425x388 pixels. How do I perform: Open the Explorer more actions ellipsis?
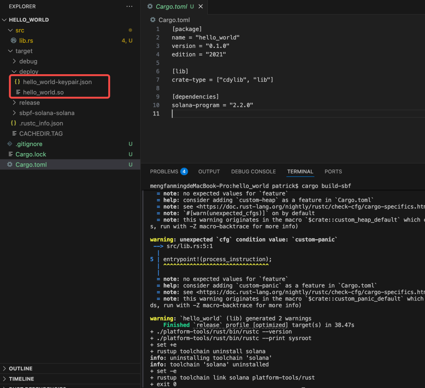click(x=129, y=7)
